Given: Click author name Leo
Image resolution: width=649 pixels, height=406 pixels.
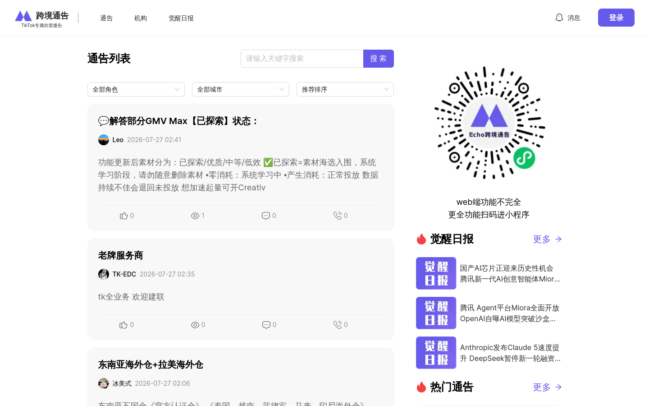Looking at the screenshot, I should pyautogui.click(x=118, y=140).
